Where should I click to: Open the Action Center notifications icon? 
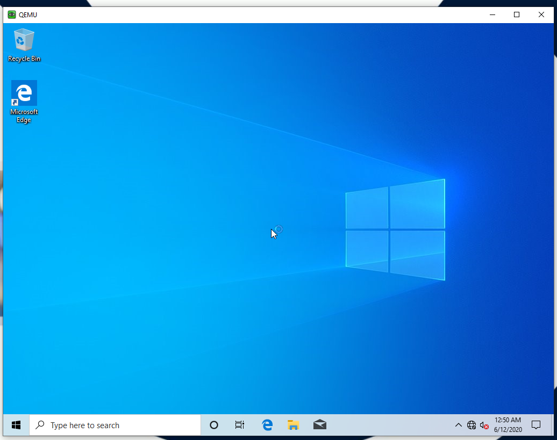coord(535,425)
